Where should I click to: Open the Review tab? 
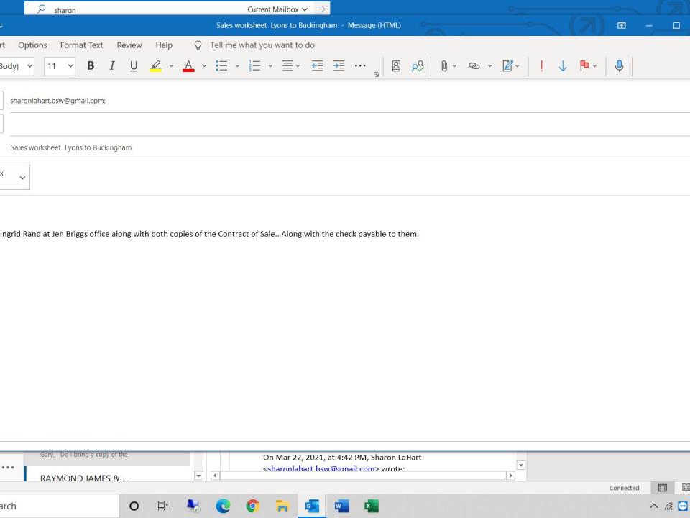[x=129, y=45]
